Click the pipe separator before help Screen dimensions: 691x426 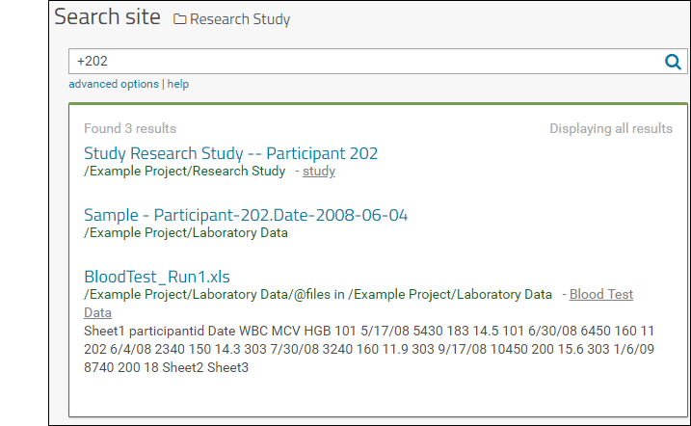[x=163, y=84]
